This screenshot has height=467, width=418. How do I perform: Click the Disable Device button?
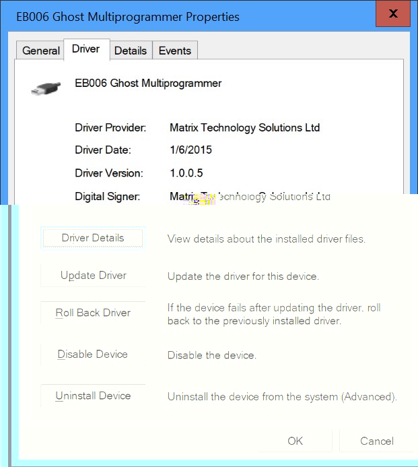(x=93, y=354)
